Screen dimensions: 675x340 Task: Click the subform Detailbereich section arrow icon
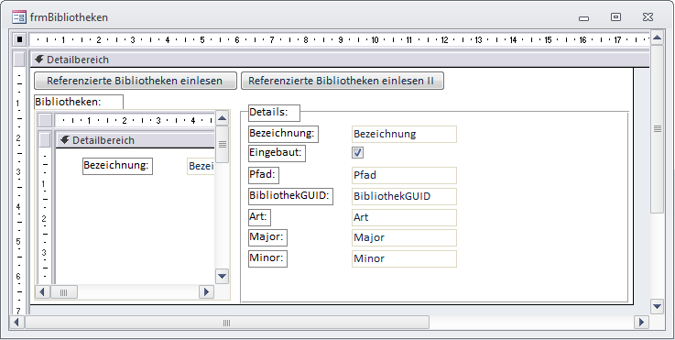click(x=65, y=140)
